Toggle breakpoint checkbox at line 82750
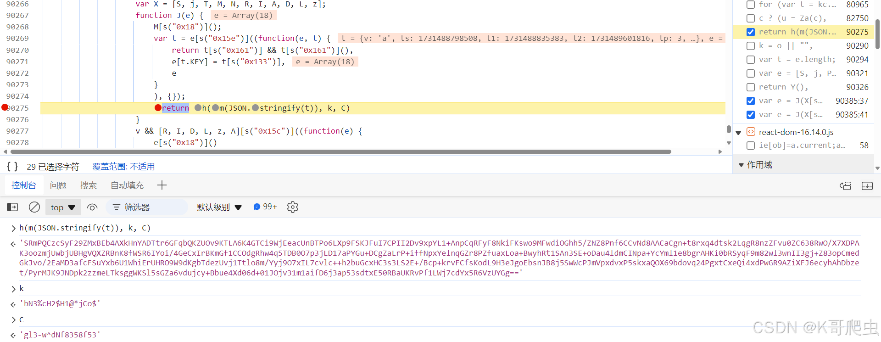 pos(751,18)
